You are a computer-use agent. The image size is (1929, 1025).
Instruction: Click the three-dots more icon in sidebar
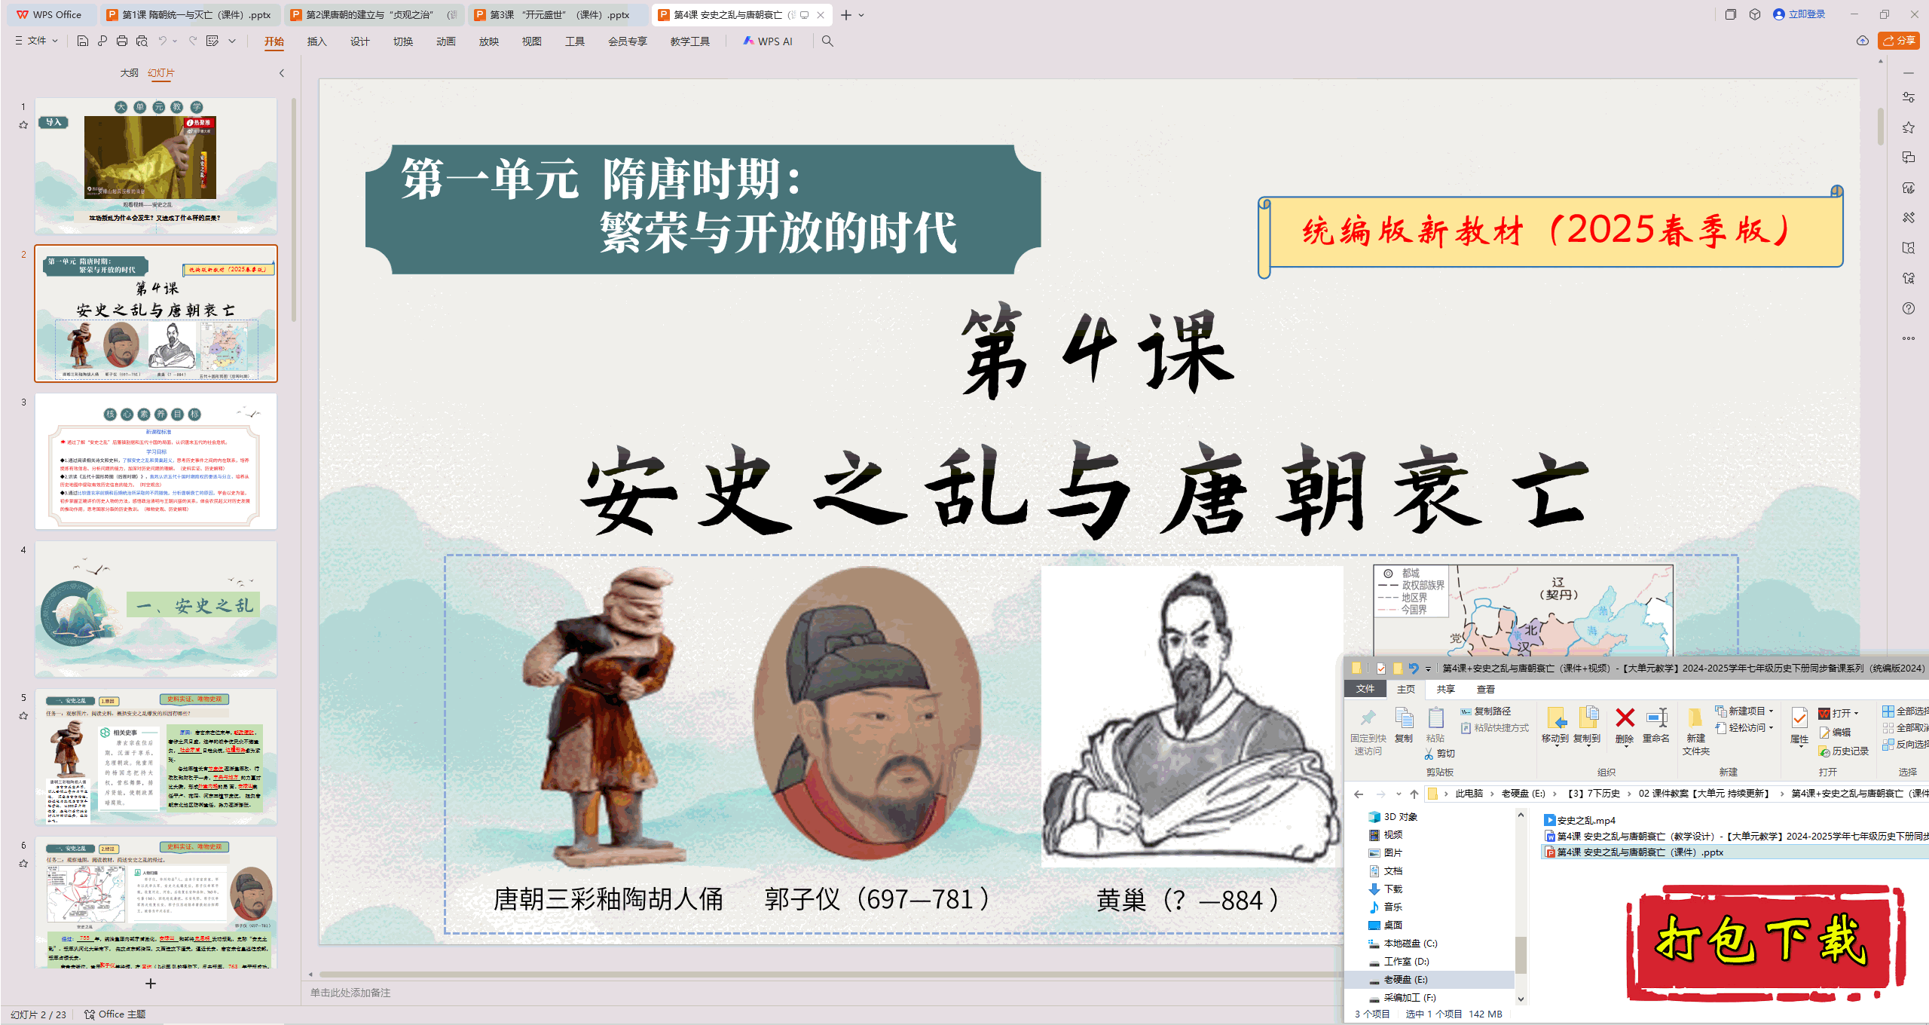1908,338
